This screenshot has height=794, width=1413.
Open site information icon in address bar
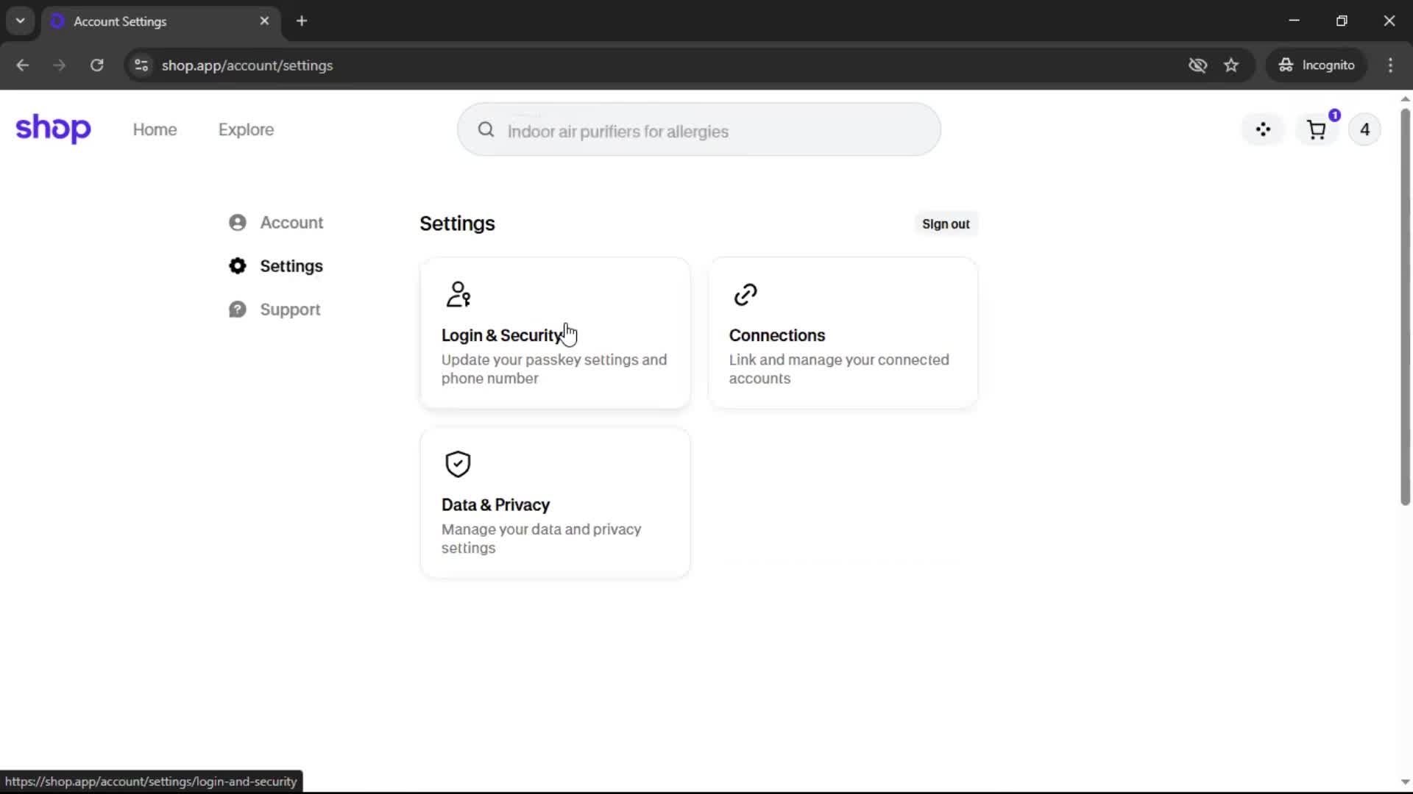point(141,65)
